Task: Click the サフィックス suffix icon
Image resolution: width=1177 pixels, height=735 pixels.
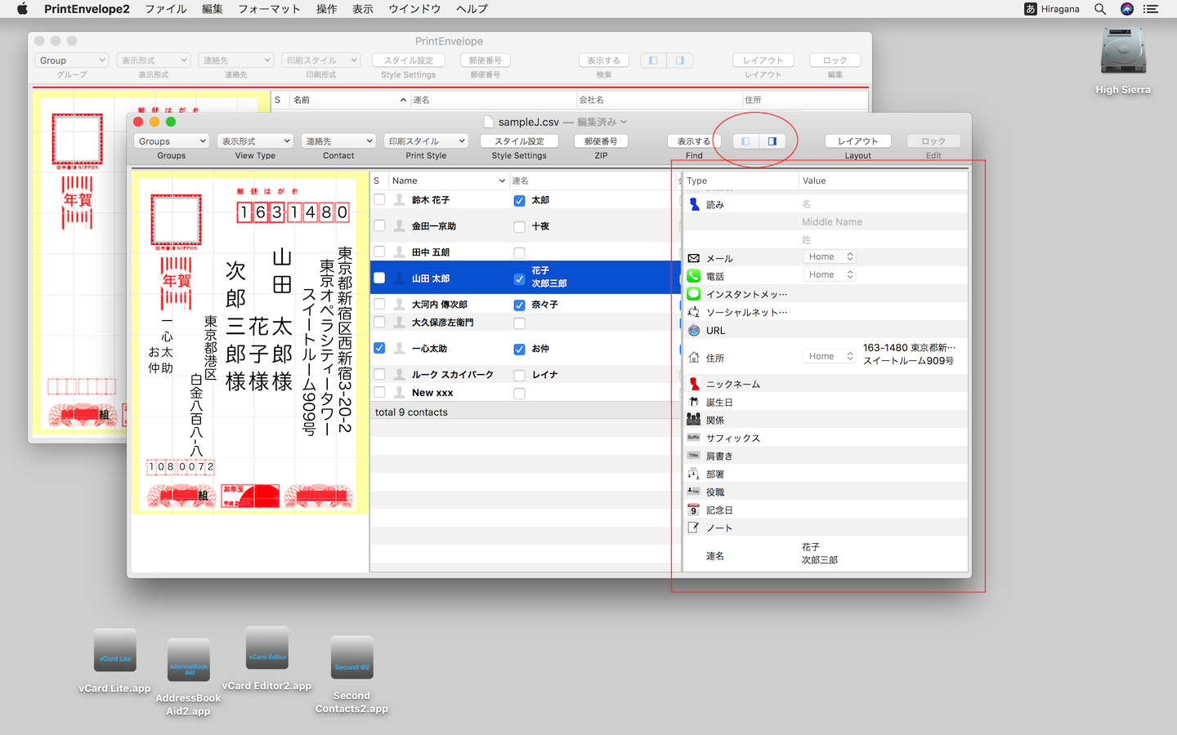Action: (694, 438)
